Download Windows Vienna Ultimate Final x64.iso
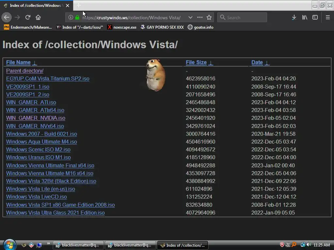This screenshot has width=334, height=250. click(x=50, y=165)
